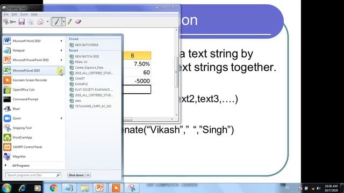Click the Search programs and files box
This screenshot has width=344, height=193.
[x=33, y=175]
